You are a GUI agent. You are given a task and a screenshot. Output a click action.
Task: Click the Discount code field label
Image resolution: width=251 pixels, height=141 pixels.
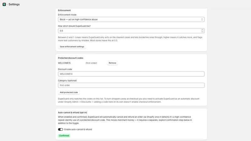click(x=65, y=69)
